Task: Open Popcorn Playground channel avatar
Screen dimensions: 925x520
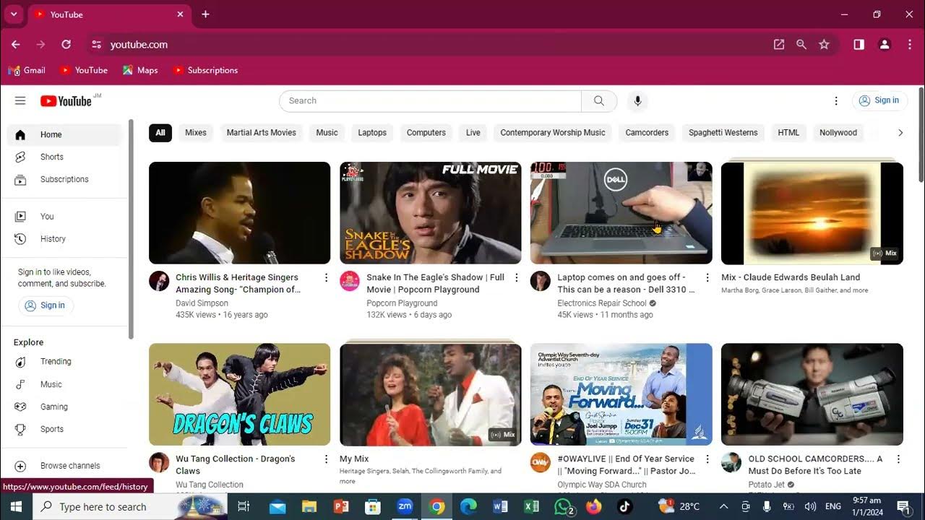Action: pos(350,281)
